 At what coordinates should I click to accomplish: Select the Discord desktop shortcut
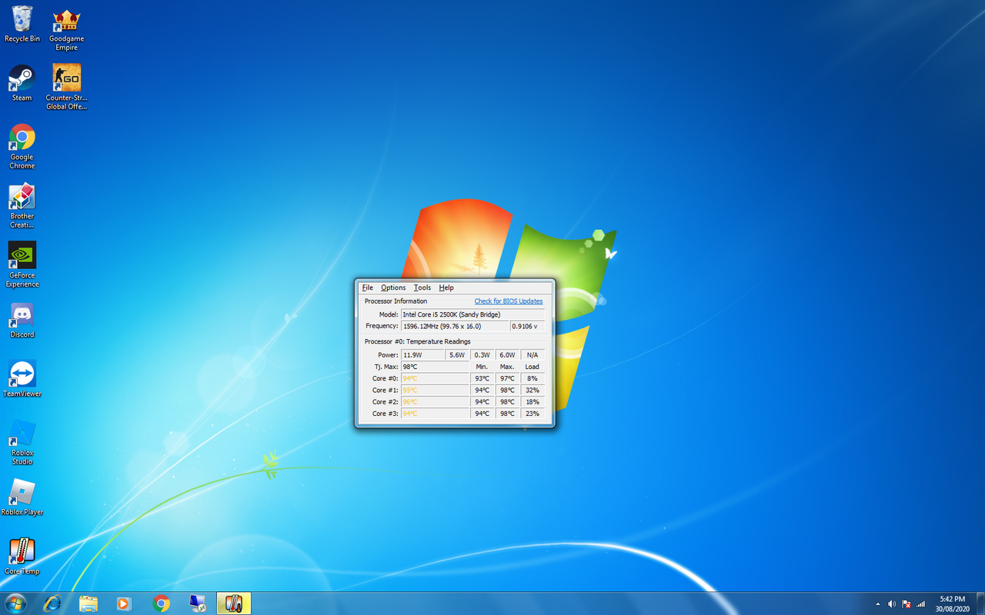[x=22, y=321]
